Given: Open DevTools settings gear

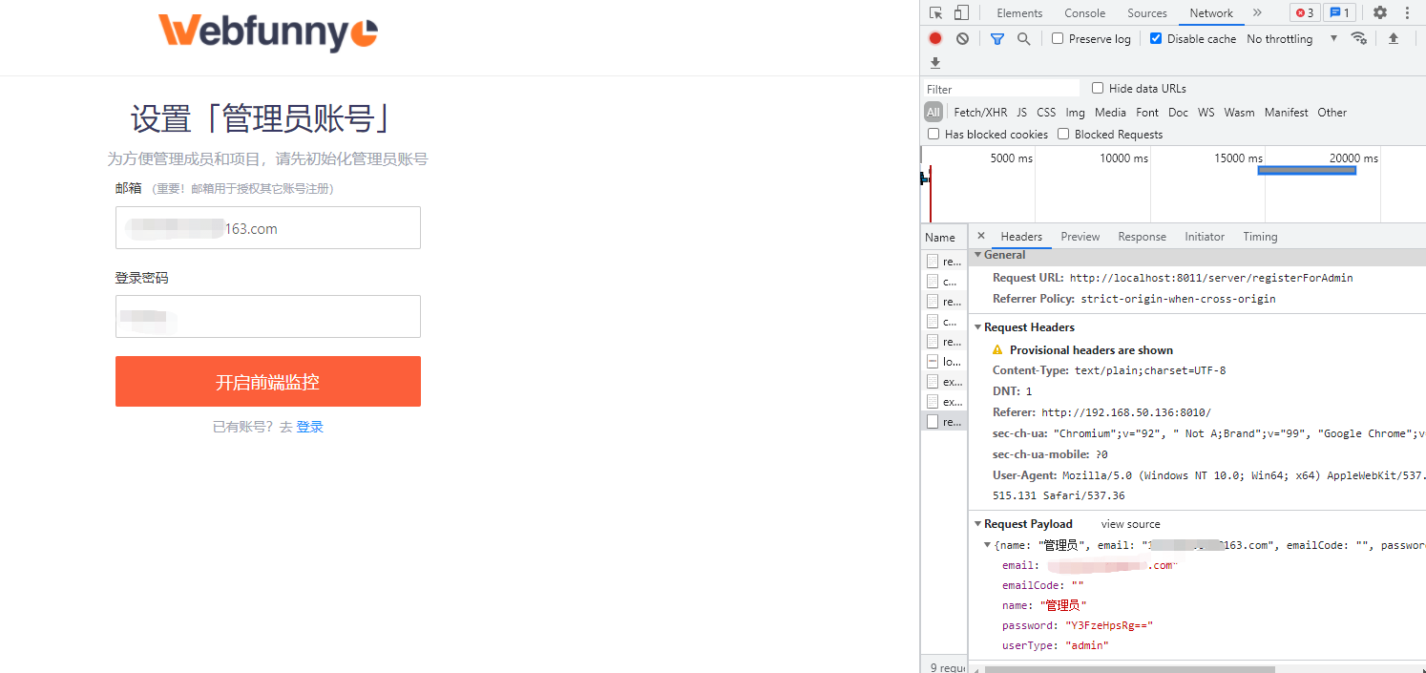Looking at the screenshot, I should (x=1380, y=12).
